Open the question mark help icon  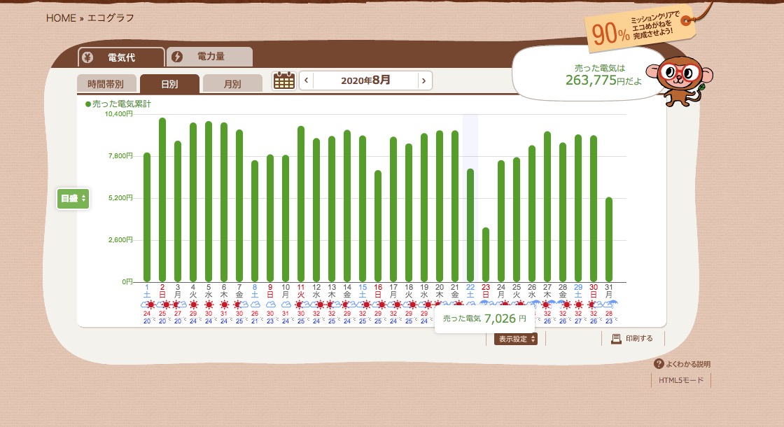[659, 364]
